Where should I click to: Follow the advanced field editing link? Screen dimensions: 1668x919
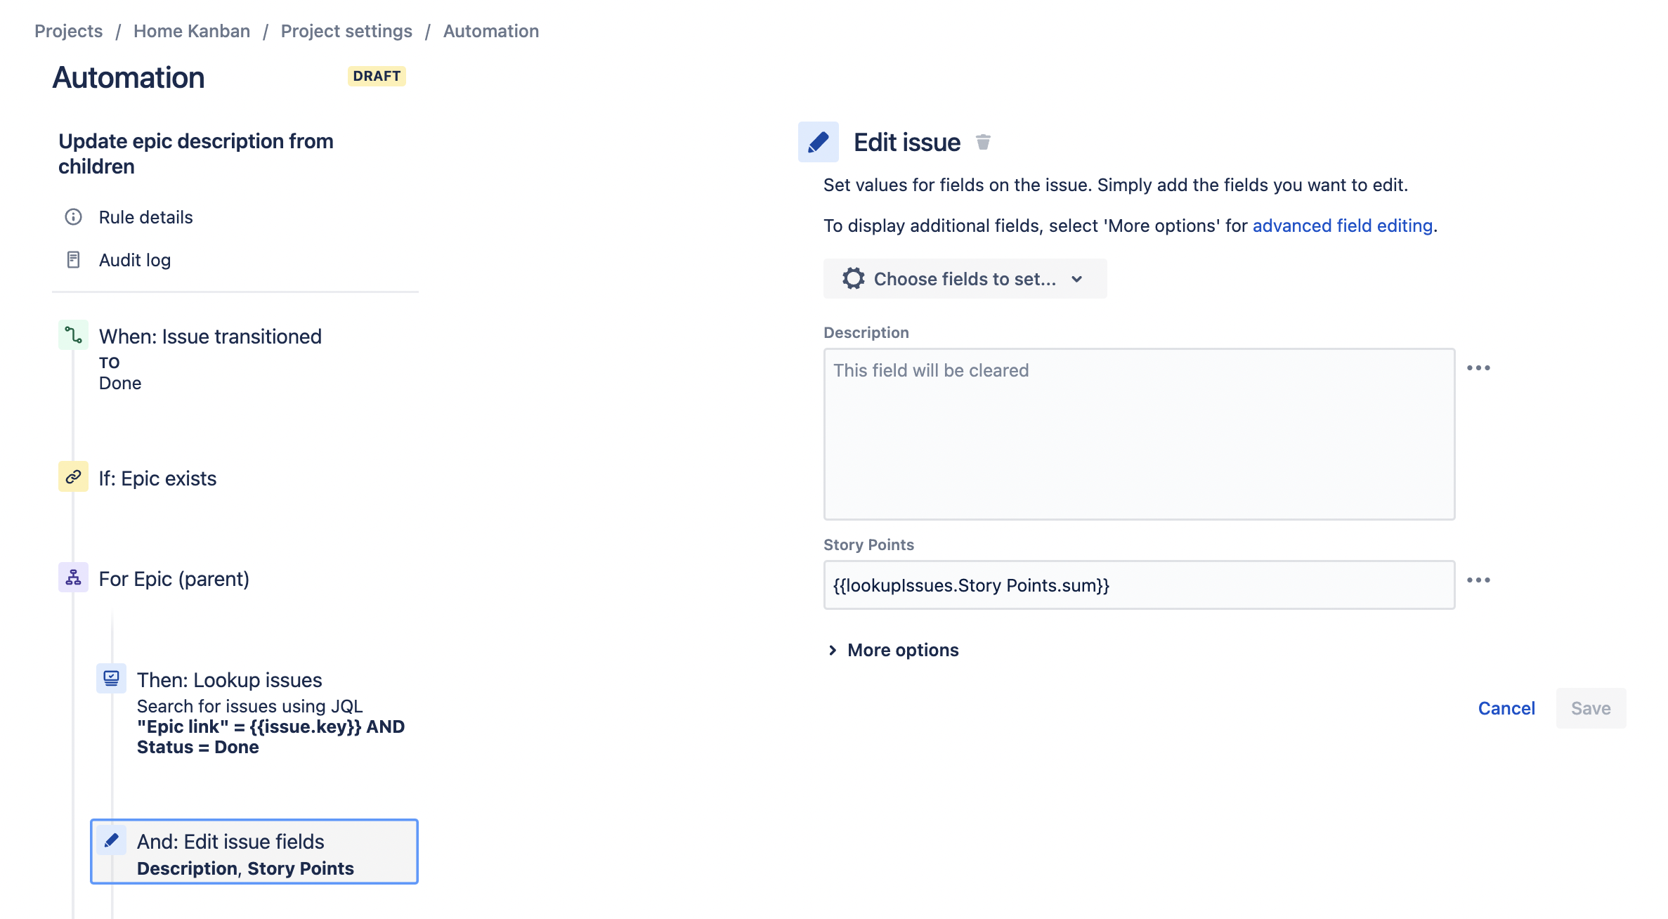[x=1343, y=226]
